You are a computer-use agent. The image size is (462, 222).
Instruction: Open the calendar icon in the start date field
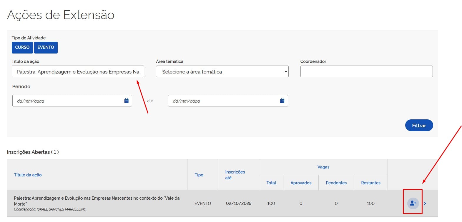pyautogui.click(x=126, y=101)
